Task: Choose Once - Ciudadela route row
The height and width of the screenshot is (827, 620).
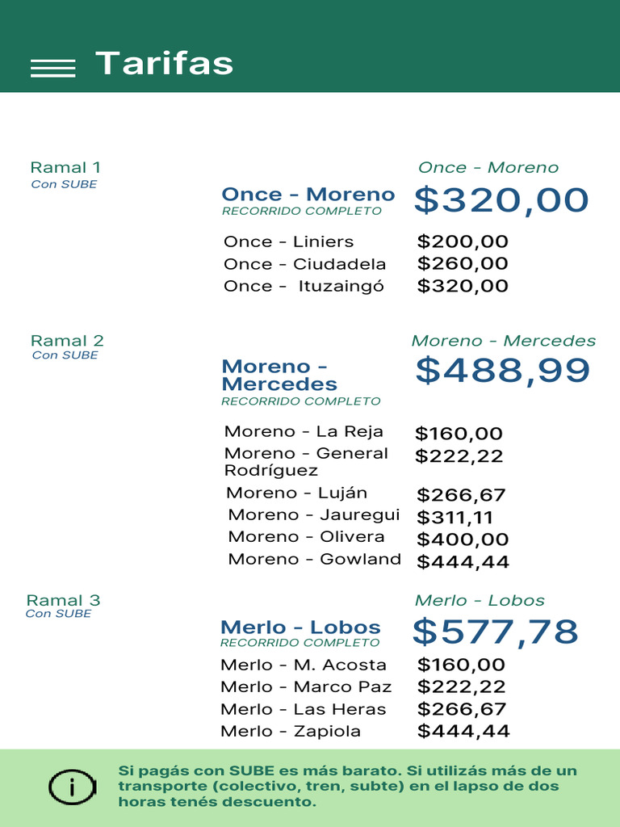Action: click(x=304, y=264)
